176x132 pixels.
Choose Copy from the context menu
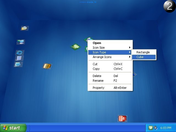(110, 69)
